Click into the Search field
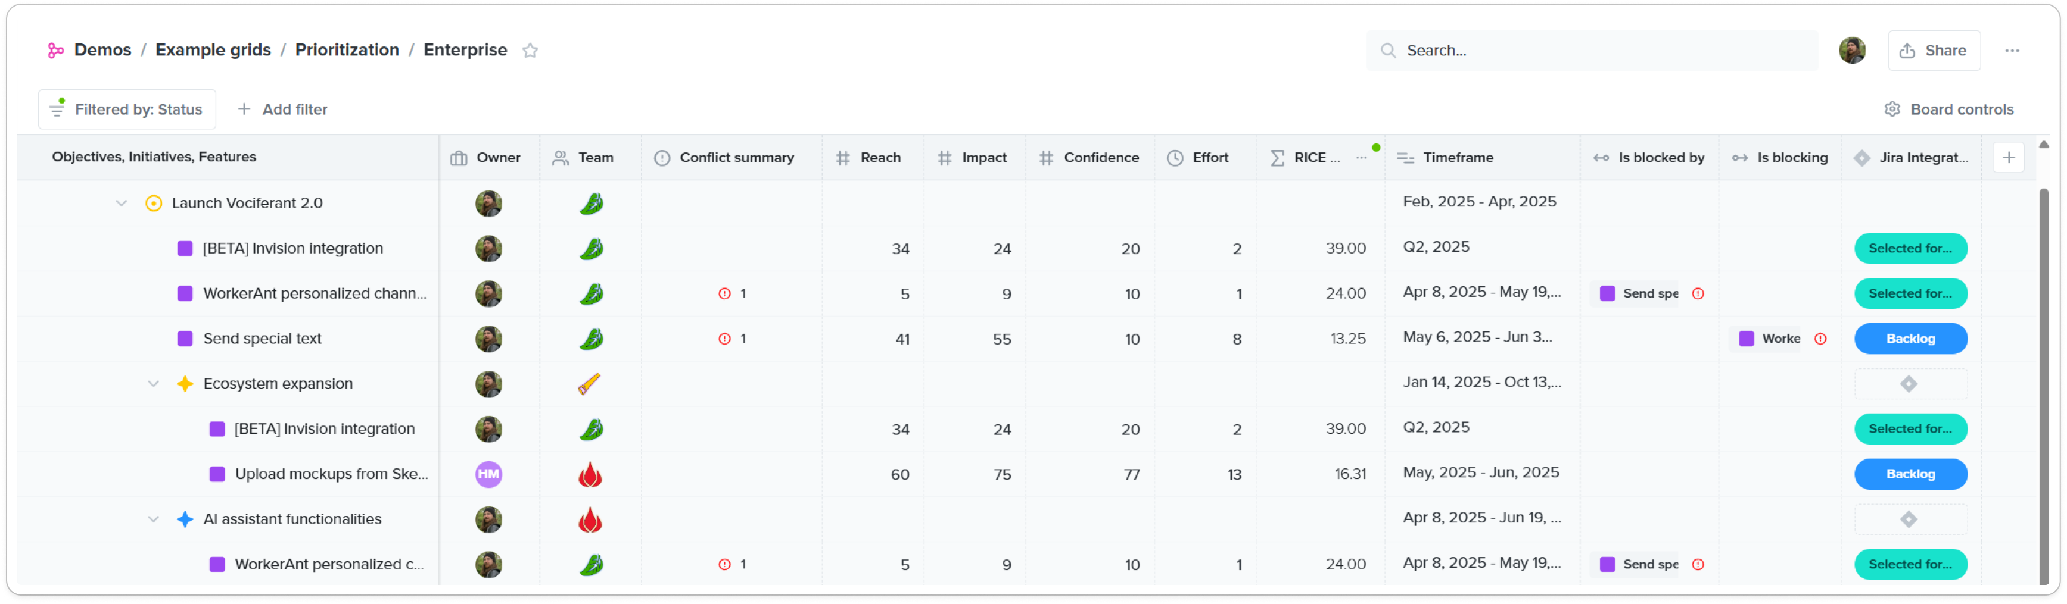 (x=1592, y=51)
